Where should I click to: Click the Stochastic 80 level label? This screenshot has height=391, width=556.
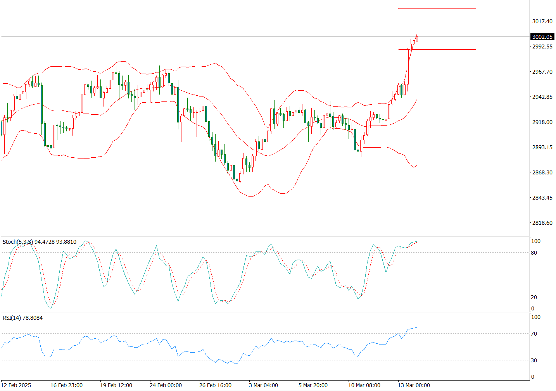pos(534,253)
